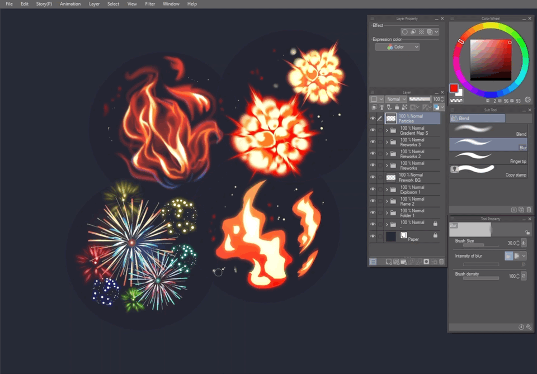Viewport: 537px width, 374px height.
Task: Click the Clip to layer below icon
Action: coord(374,107)
